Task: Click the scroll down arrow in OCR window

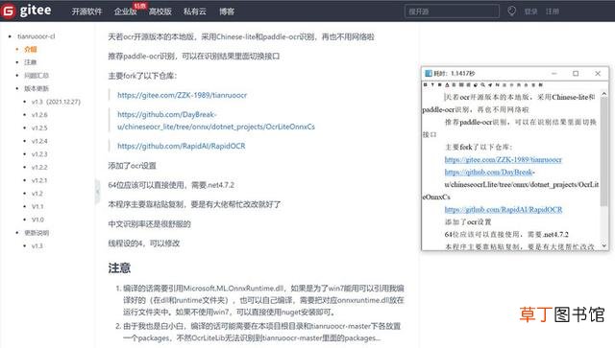Action: pyautogui.click(x=604, y=245)
